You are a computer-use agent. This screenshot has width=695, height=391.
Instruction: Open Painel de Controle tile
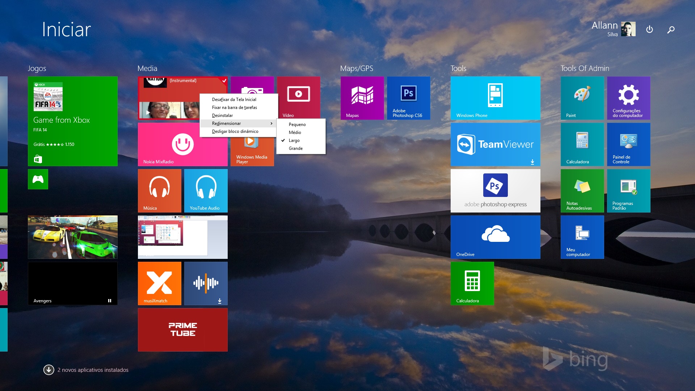[x=628, y=144]
